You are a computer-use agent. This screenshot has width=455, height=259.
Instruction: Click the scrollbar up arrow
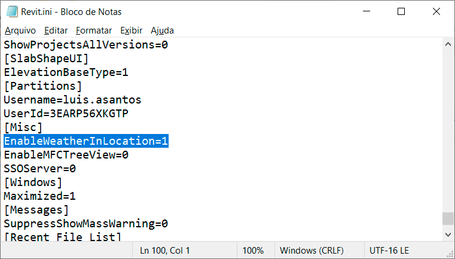pyautogui.click(x=448, y=44)
